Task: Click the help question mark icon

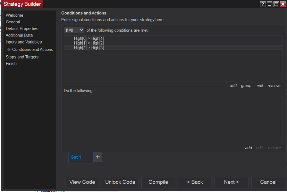Action: pos(263,4)
